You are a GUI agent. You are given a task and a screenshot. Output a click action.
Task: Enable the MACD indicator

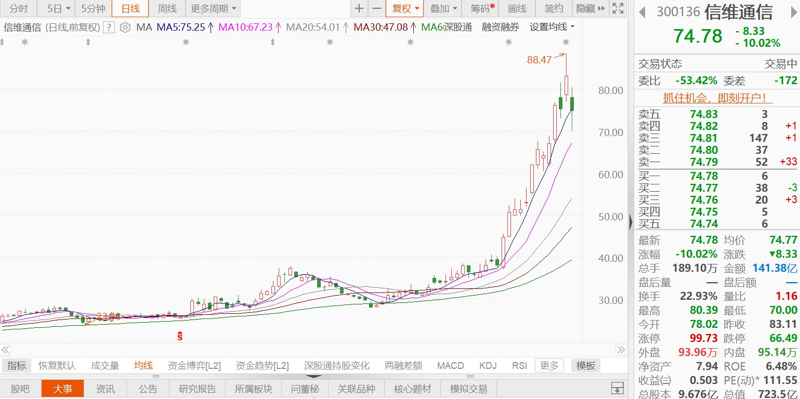(450, 366)
